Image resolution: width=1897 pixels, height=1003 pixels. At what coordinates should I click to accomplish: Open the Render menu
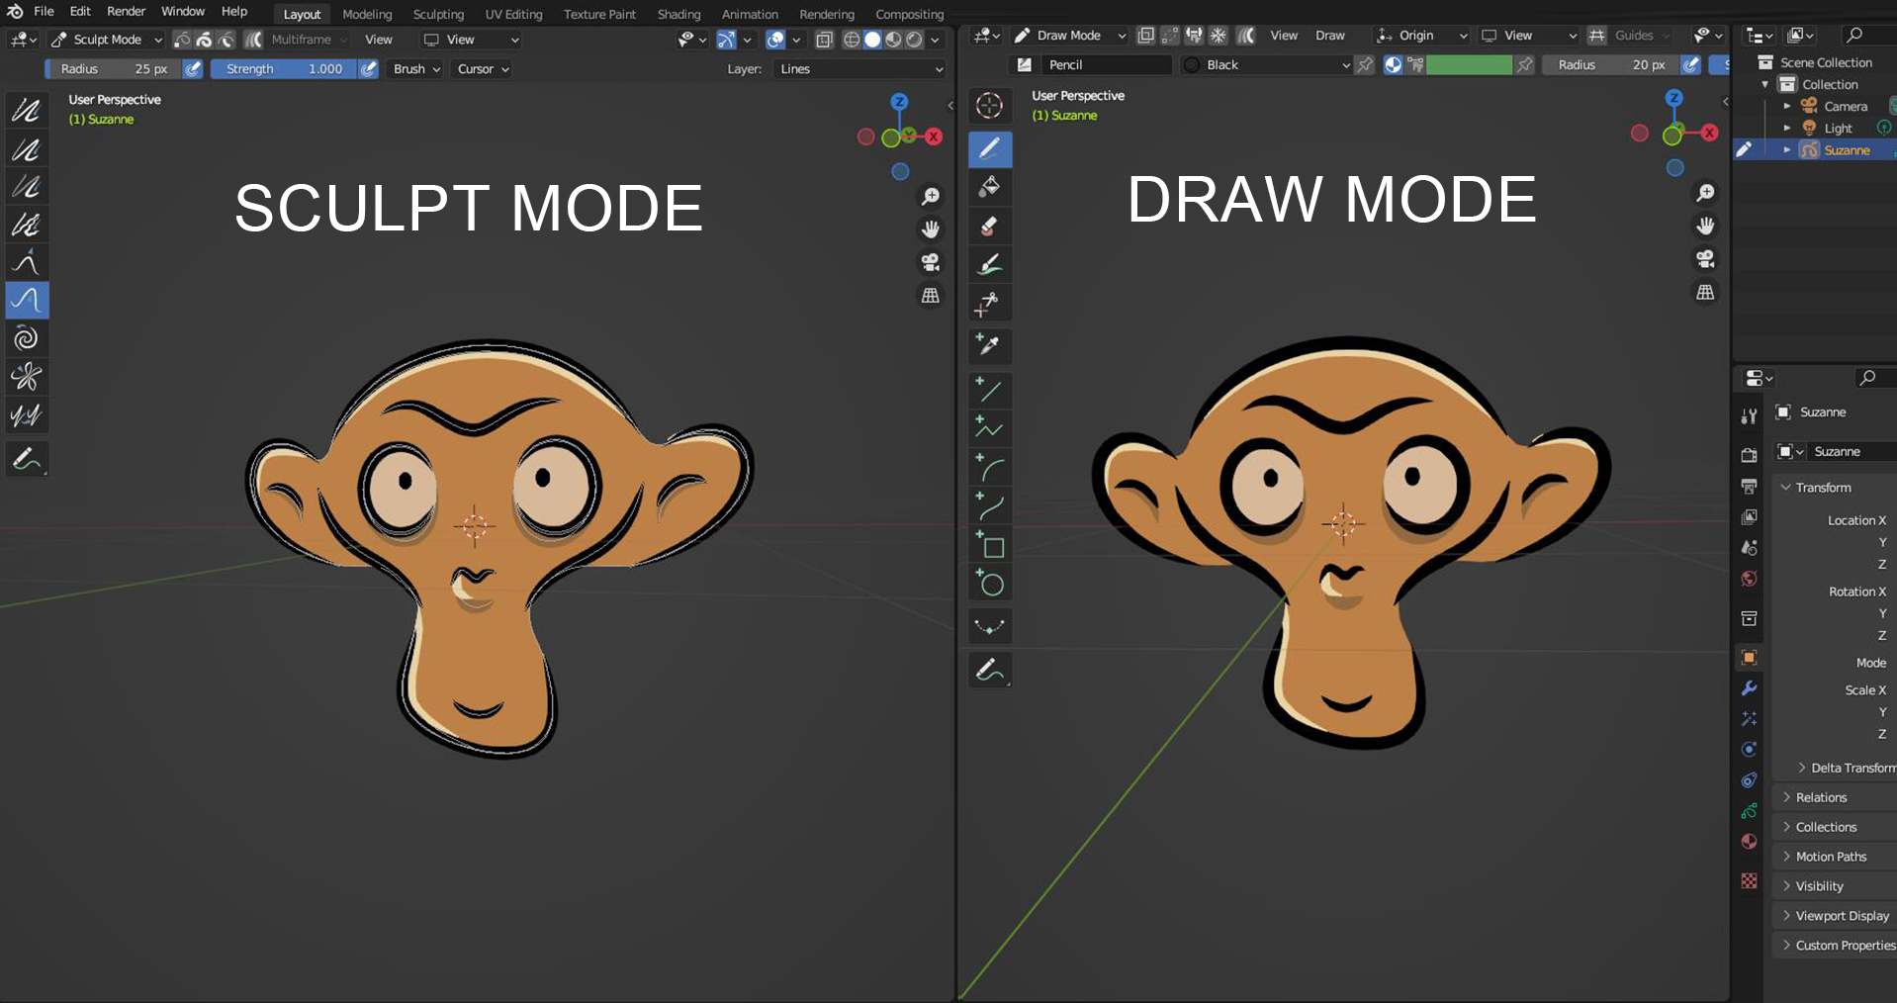click(x=126, y=11)
